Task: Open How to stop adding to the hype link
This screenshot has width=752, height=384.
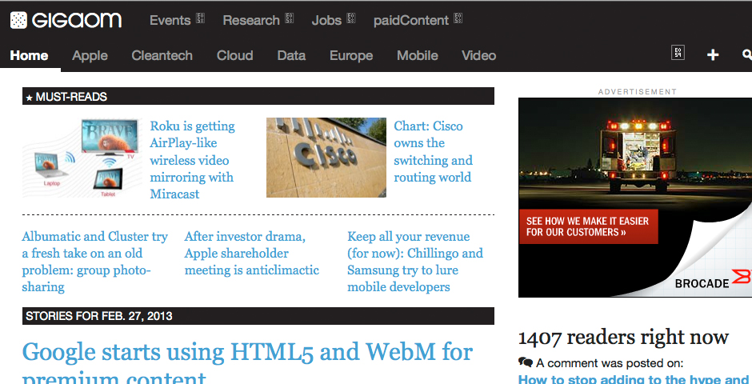Action: (635, 378)
